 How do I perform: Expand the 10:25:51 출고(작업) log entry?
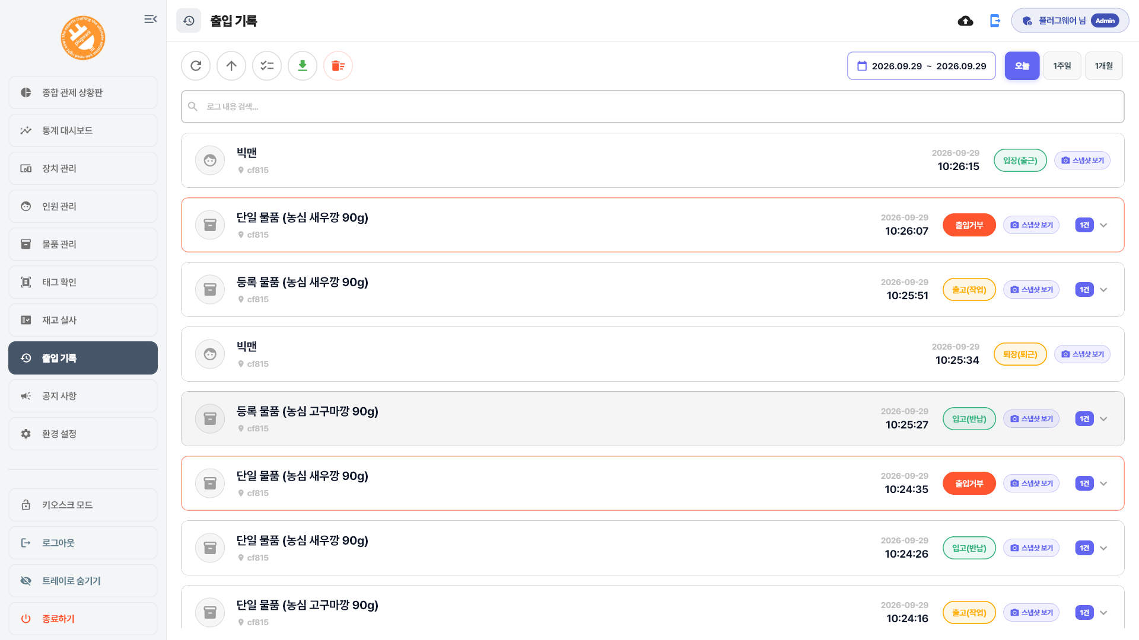tap(1103, 290)
